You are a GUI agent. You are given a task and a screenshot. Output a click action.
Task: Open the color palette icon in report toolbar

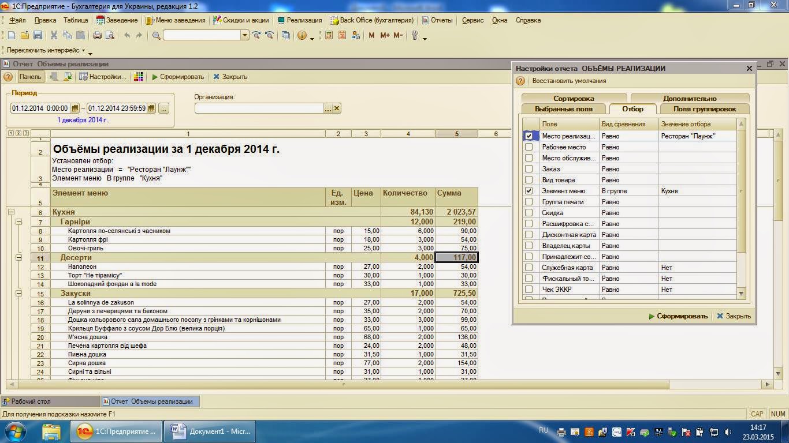point(138,77)
